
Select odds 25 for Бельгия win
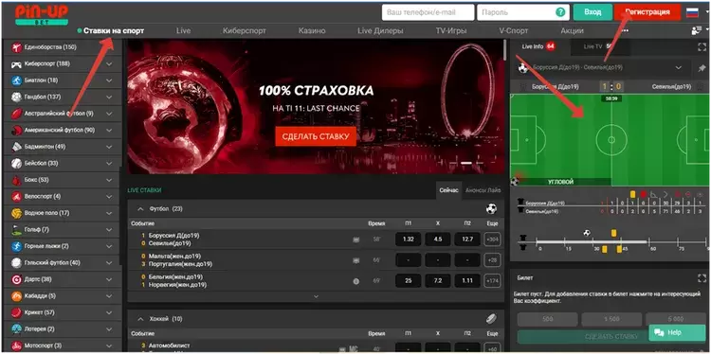[x=408, y=281]
